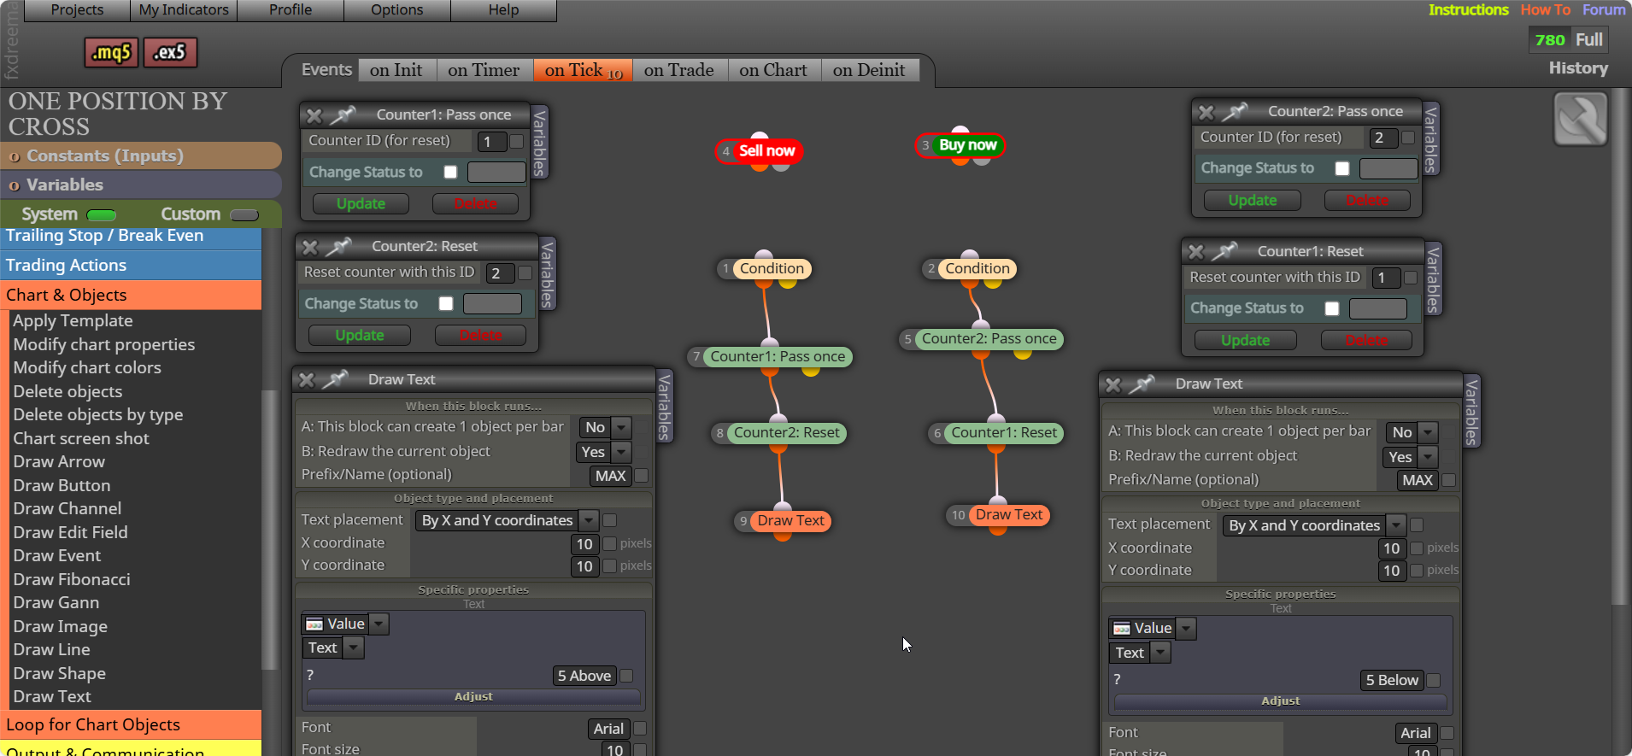Open the Projects menu

77,10
